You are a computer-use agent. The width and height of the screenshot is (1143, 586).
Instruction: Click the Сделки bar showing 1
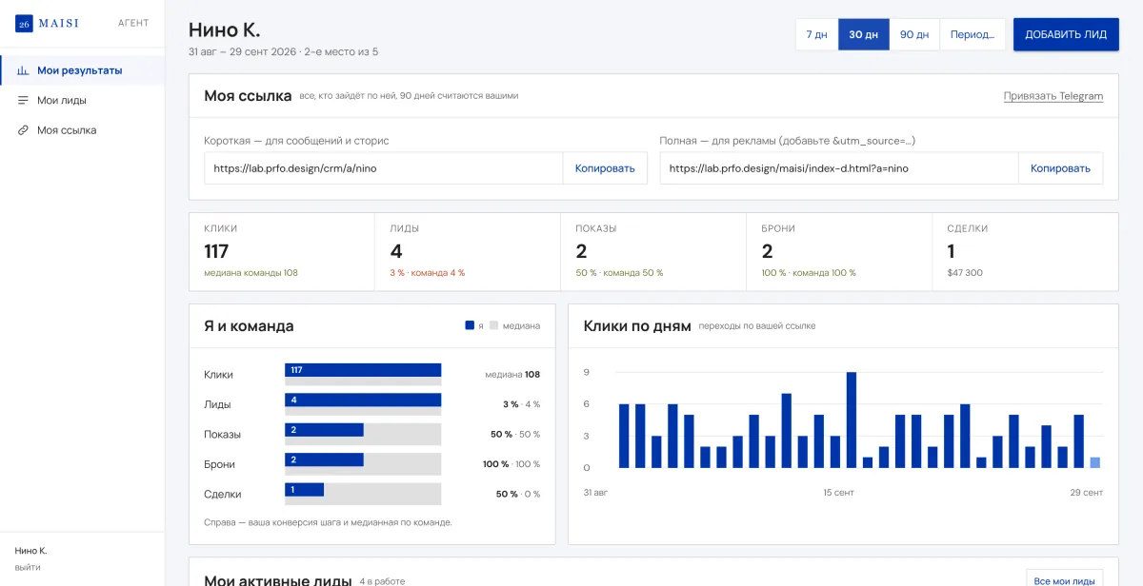pyautogui.click(x=305, y=490)
